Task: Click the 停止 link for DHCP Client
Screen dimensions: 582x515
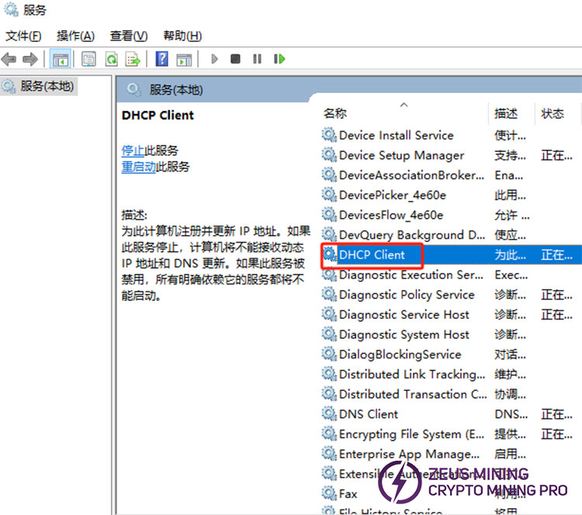Action: coord(133,150)
